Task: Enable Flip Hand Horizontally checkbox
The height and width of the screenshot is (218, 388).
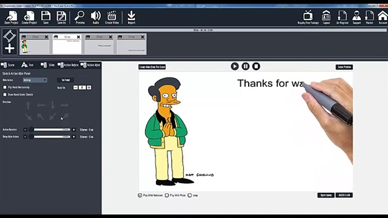Action: [x=5, y=87]
